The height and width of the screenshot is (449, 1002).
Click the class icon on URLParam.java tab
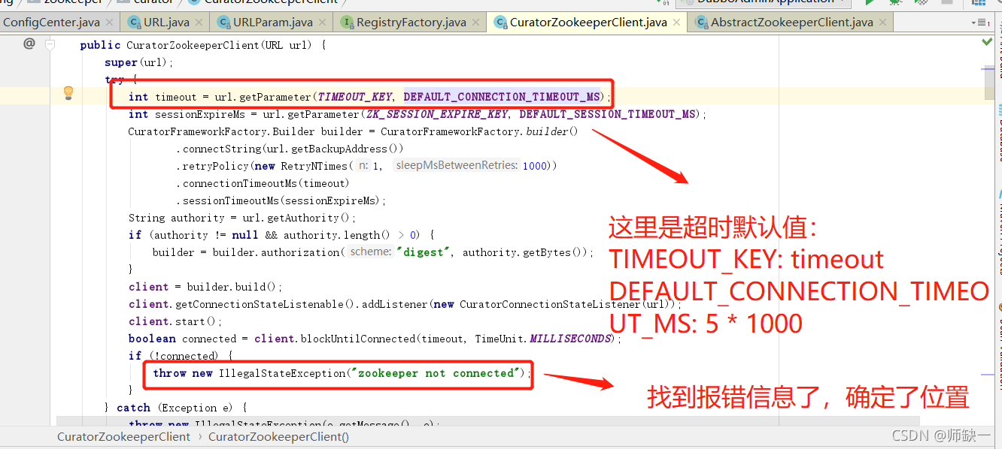224,23
